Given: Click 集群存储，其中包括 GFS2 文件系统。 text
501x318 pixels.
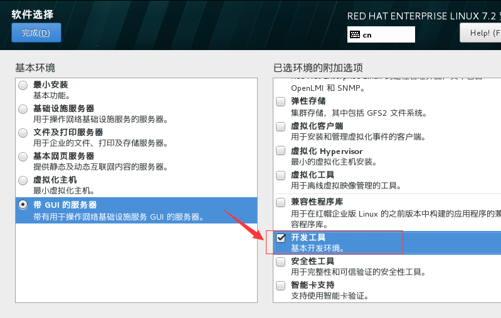Looking at the screenshot, I should pyautogui.click(x=359, y=113).
